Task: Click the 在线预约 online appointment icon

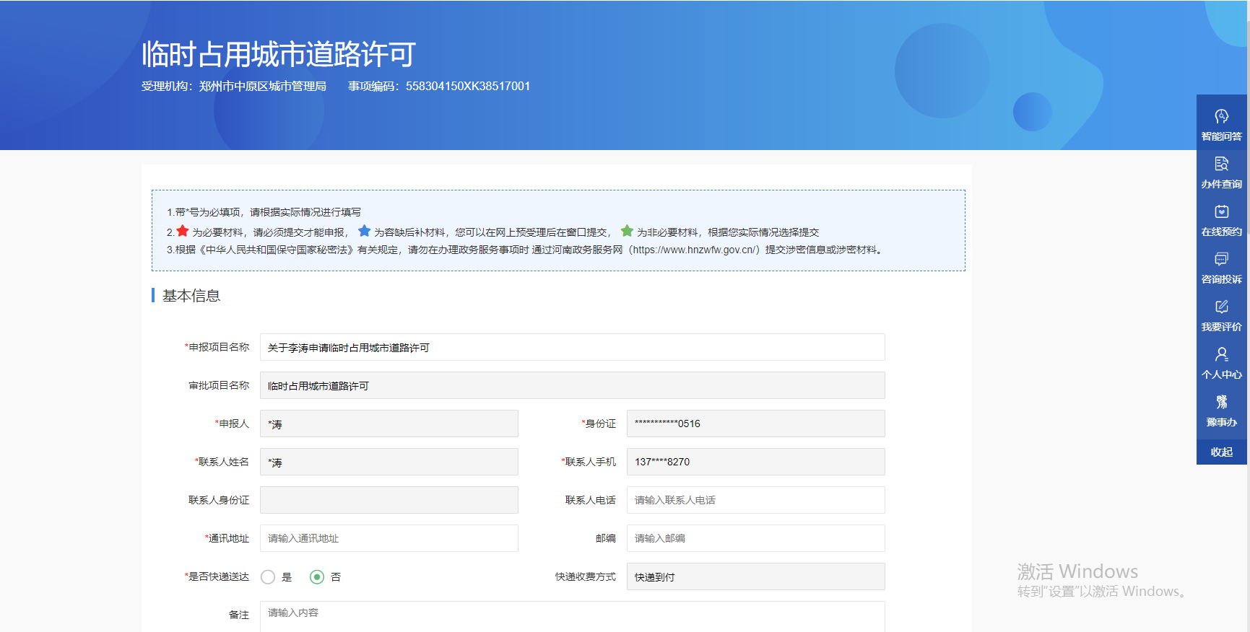Action: (1221, 219)
